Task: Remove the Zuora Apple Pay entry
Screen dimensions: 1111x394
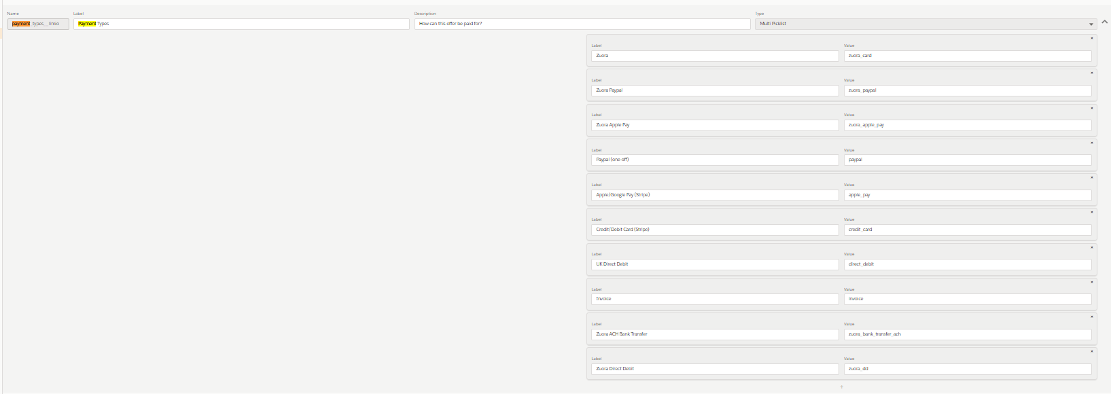Action: (1092, 108)
